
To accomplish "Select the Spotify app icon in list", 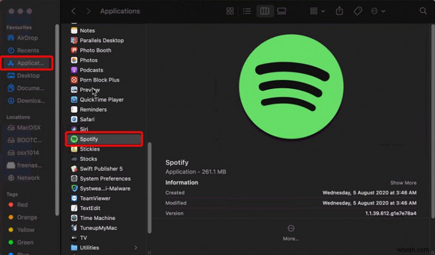I will point(74,139).
